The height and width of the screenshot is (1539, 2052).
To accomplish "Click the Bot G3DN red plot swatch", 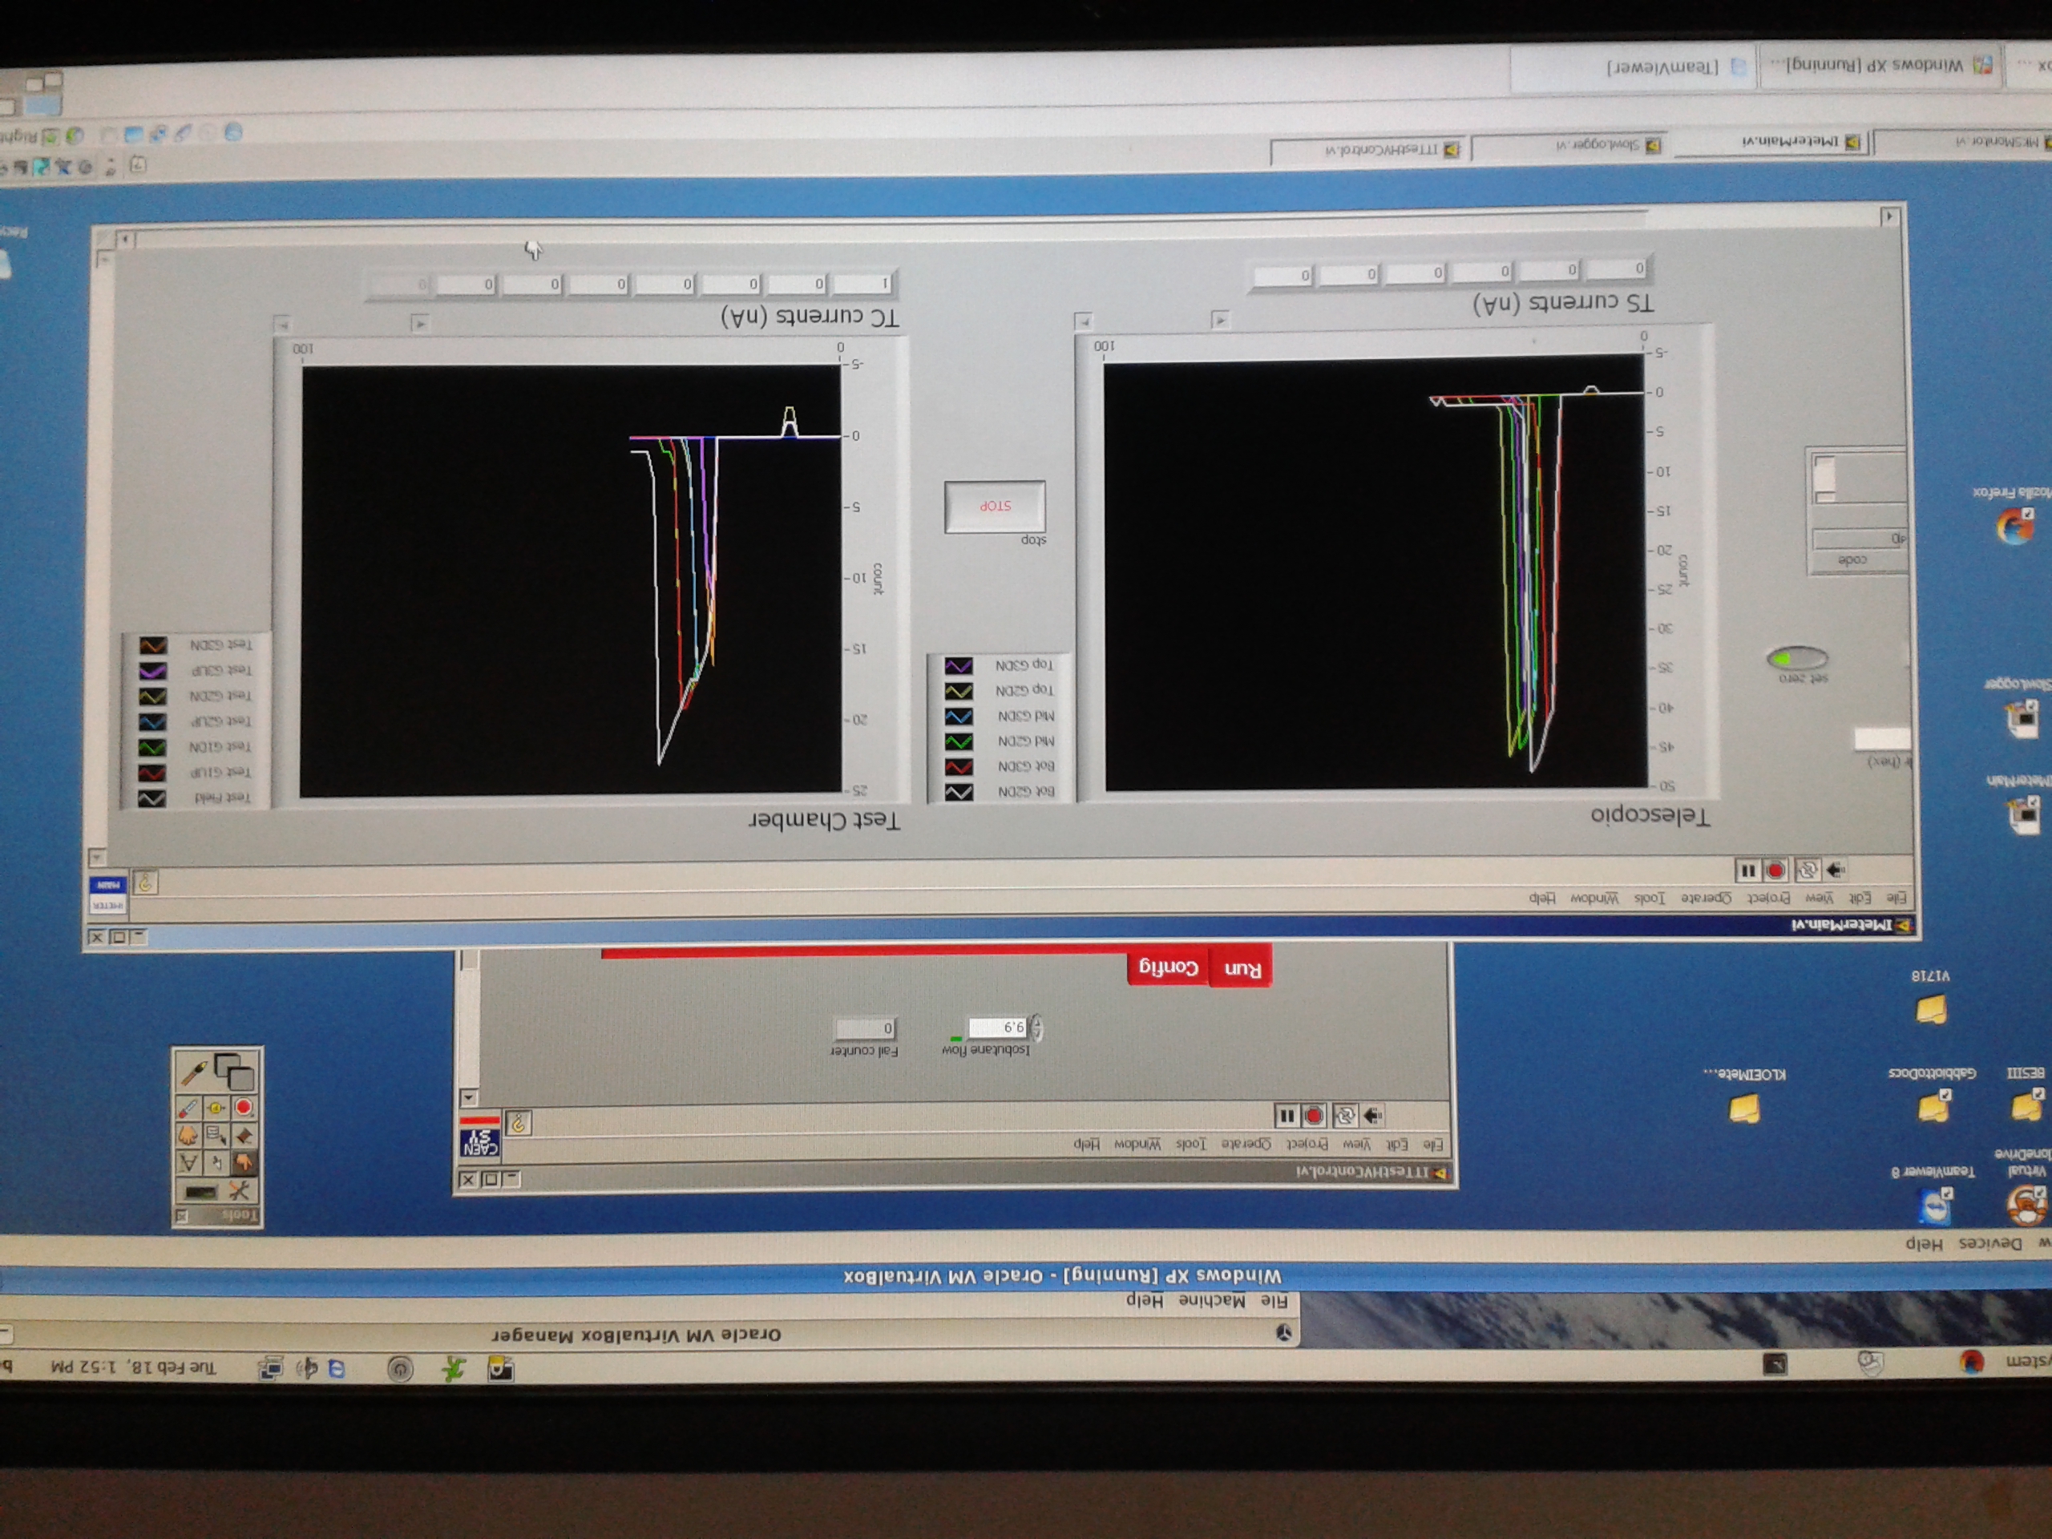I will click(x=959, y=767).
